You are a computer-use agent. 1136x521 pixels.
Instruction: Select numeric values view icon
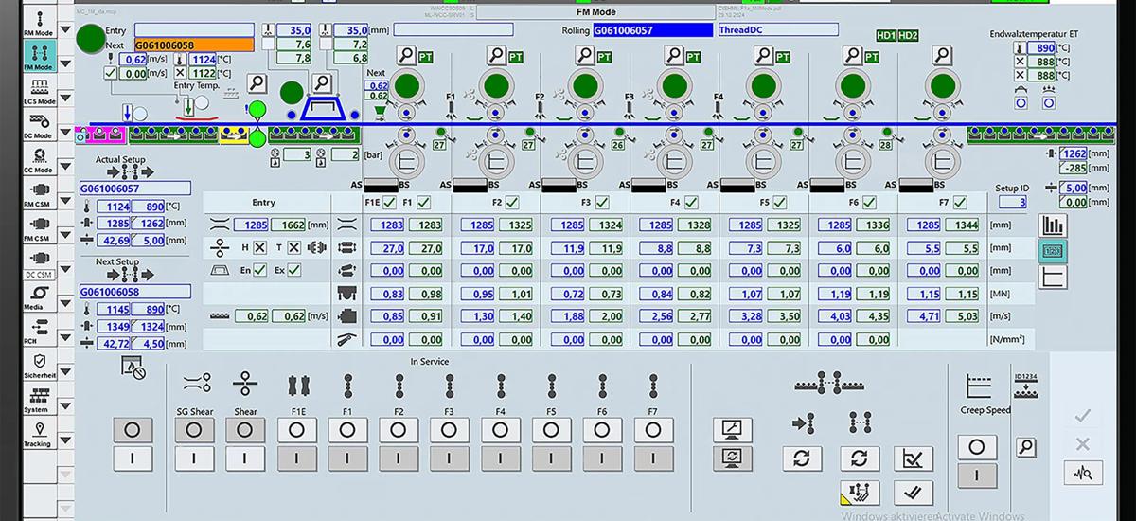click(1053, 251)
